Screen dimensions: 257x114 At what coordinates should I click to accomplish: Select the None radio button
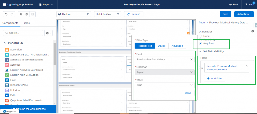click(200, 36)
